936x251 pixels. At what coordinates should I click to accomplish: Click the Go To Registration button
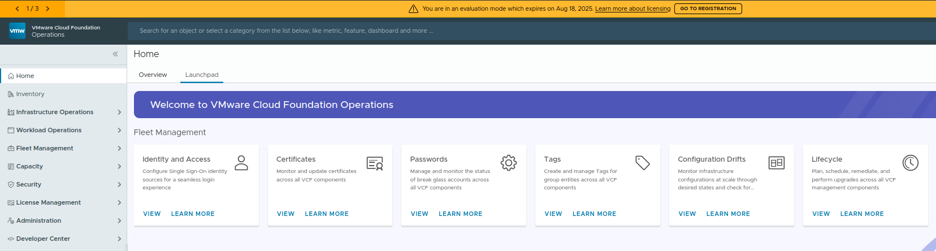click(x=708, y=8)
